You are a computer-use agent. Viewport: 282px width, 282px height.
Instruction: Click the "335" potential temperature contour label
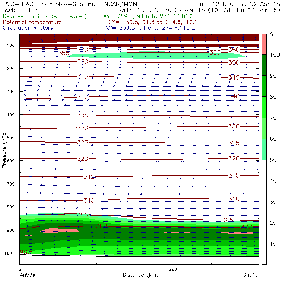pos(83,115)
